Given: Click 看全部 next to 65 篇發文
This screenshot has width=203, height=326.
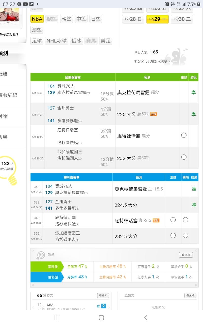Looking at the screenshot, I should (103, 295).
